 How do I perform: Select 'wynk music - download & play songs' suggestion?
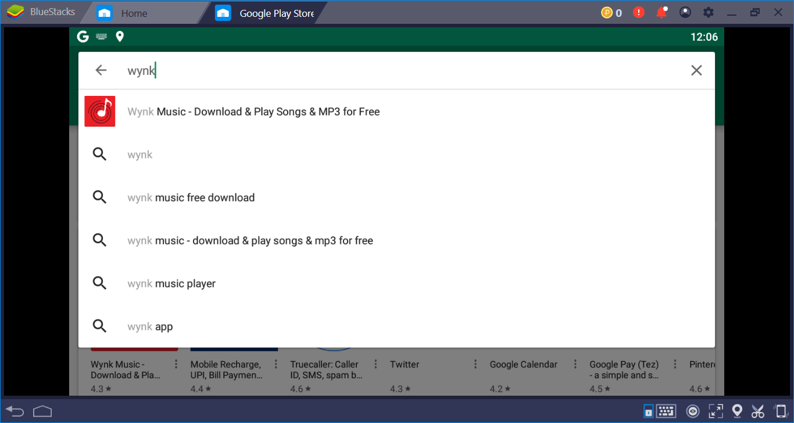click(396, 241)
